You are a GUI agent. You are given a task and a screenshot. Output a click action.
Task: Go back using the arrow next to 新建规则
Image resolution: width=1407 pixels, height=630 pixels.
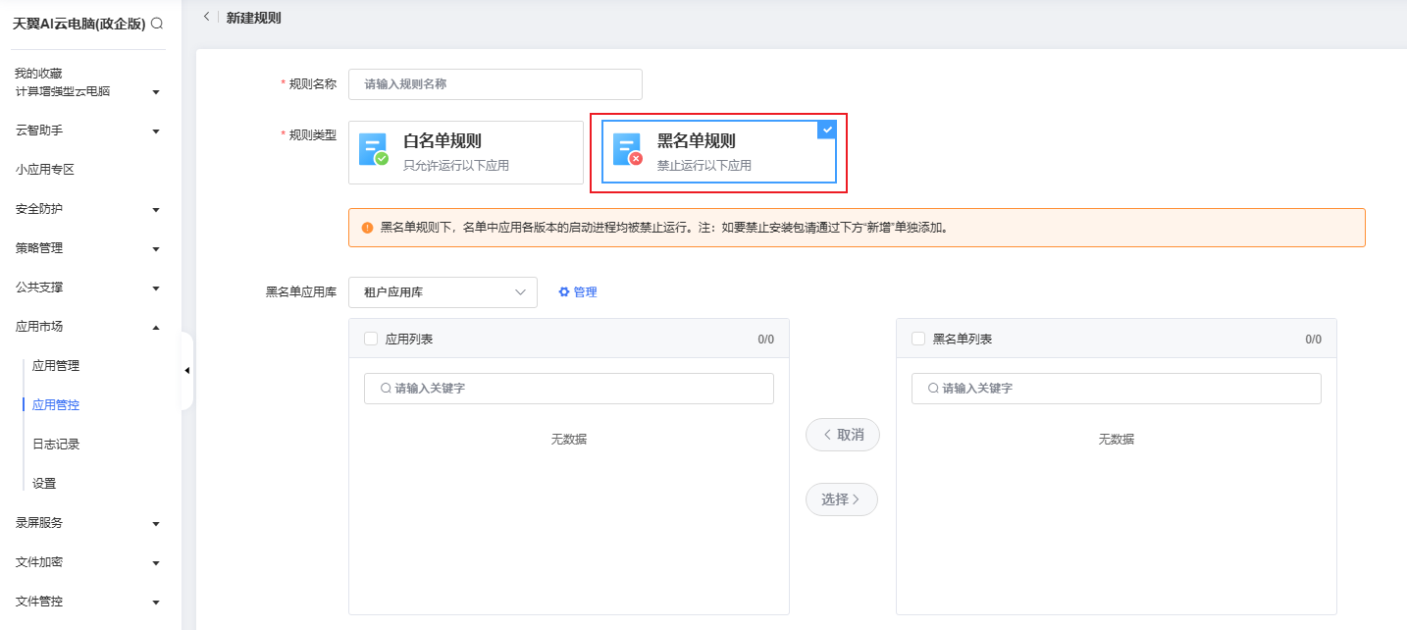[x=206, y=17]
